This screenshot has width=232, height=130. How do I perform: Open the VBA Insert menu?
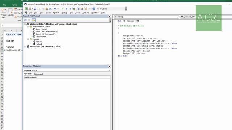tap(48, 13)
